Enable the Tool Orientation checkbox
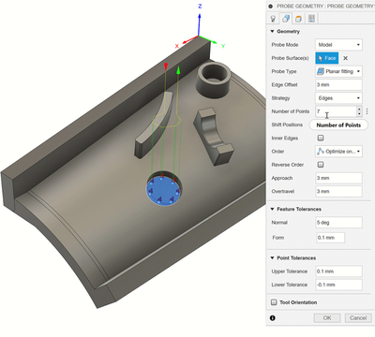The width and height of the screenshot is (375, 337). (274, 302)
